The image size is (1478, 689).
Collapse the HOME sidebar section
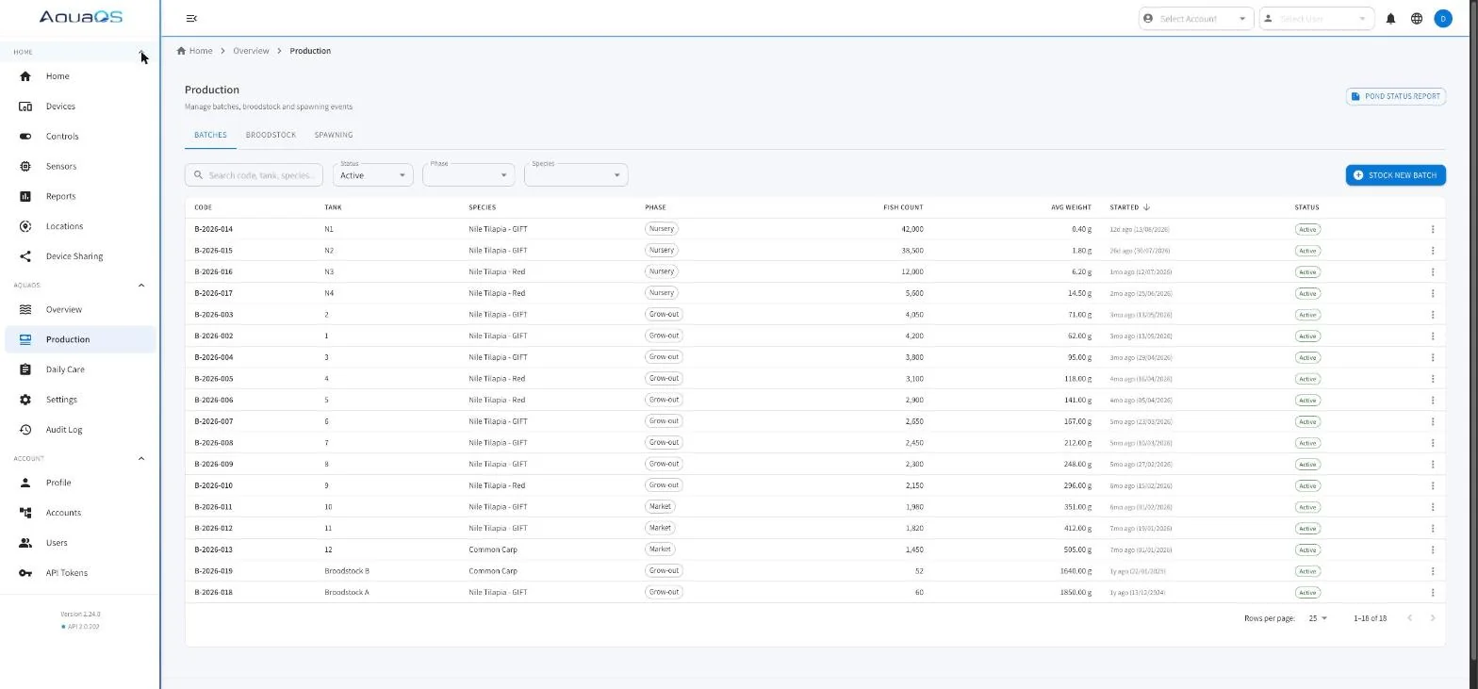click(x=141, y=52)
